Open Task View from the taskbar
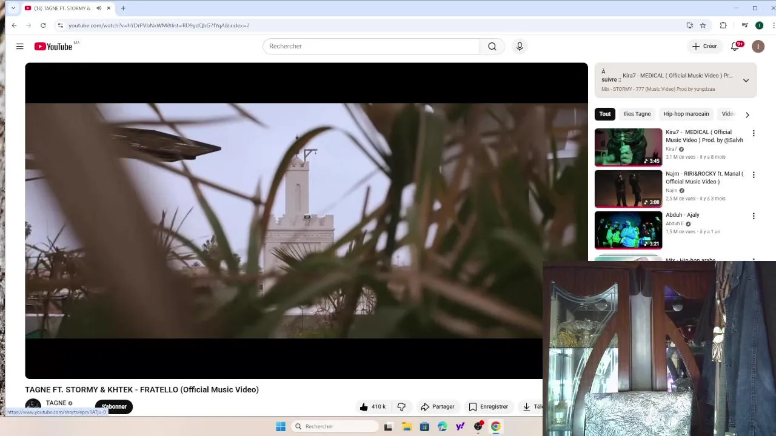The width and height of the screenshot is (776, 436). pos(388,426)
